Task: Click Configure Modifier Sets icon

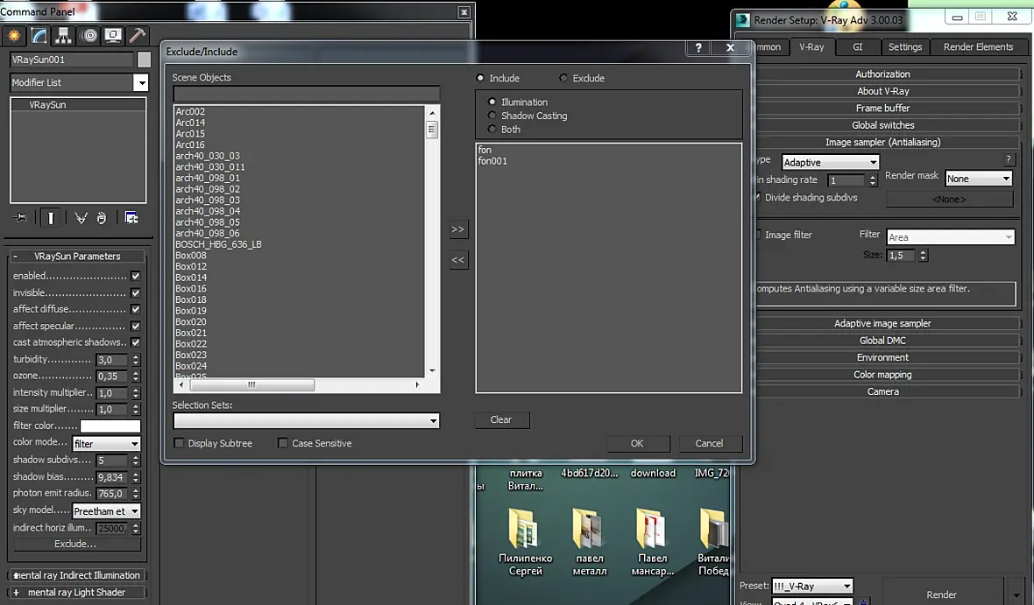Action: (131, 217)
